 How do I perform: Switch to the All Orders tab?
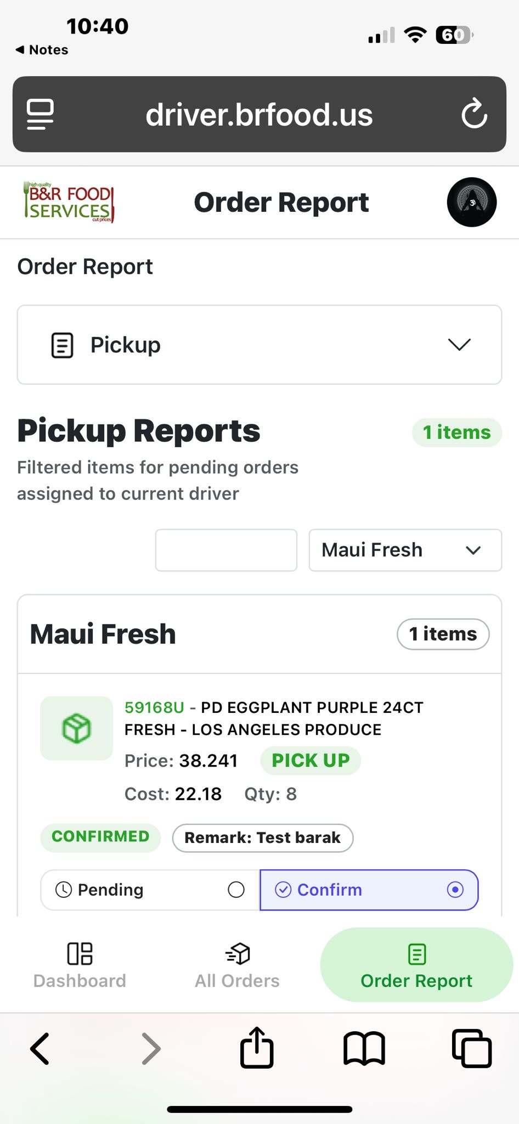[x=237, y=965]
